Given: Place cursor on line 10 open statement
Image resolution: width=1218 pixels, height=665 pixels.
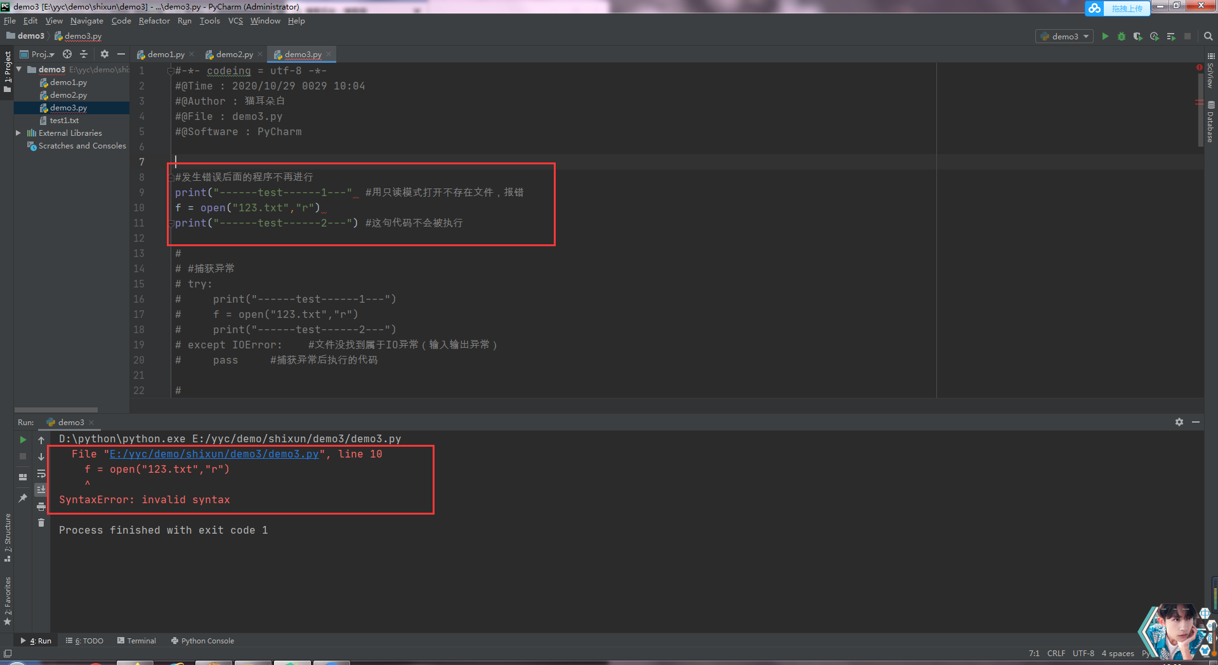Looking at the screenshot, I should click(x=247, y=208).
